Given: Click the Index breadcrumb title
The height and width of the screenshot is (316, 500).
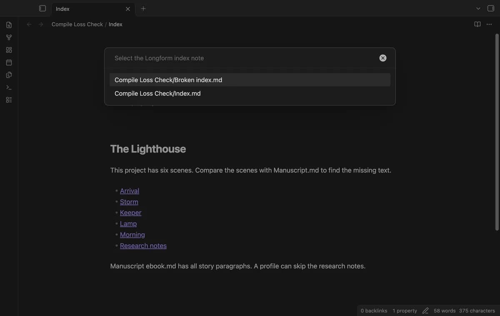Looking at the screenshot, I should [115, 24].
